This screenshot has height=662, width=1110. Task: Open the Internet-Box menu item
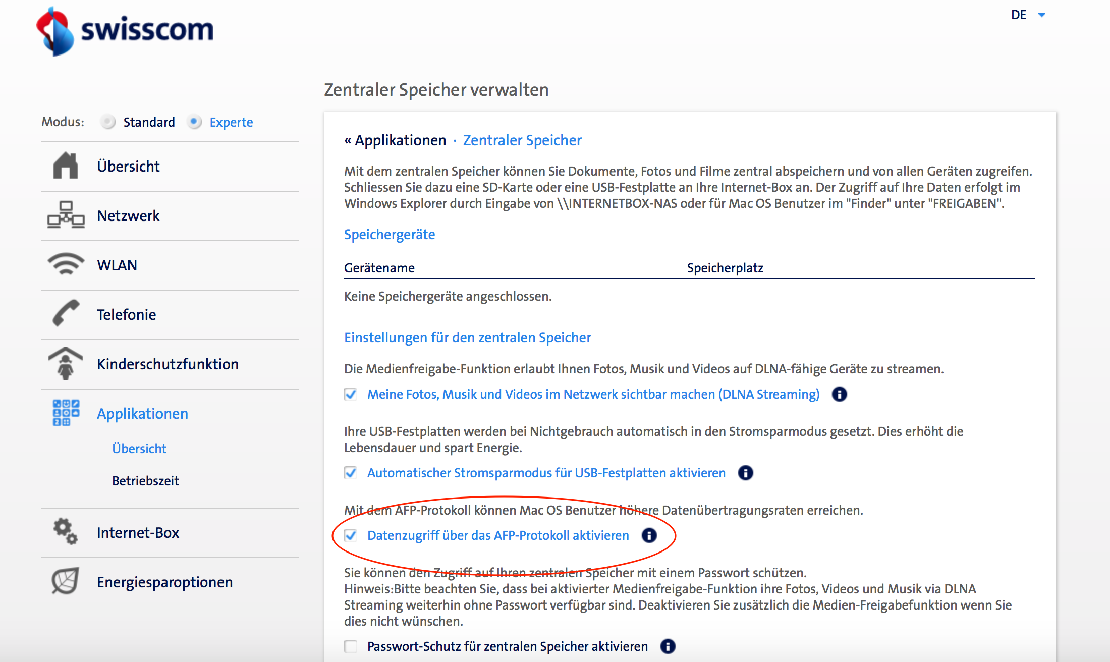138,532
